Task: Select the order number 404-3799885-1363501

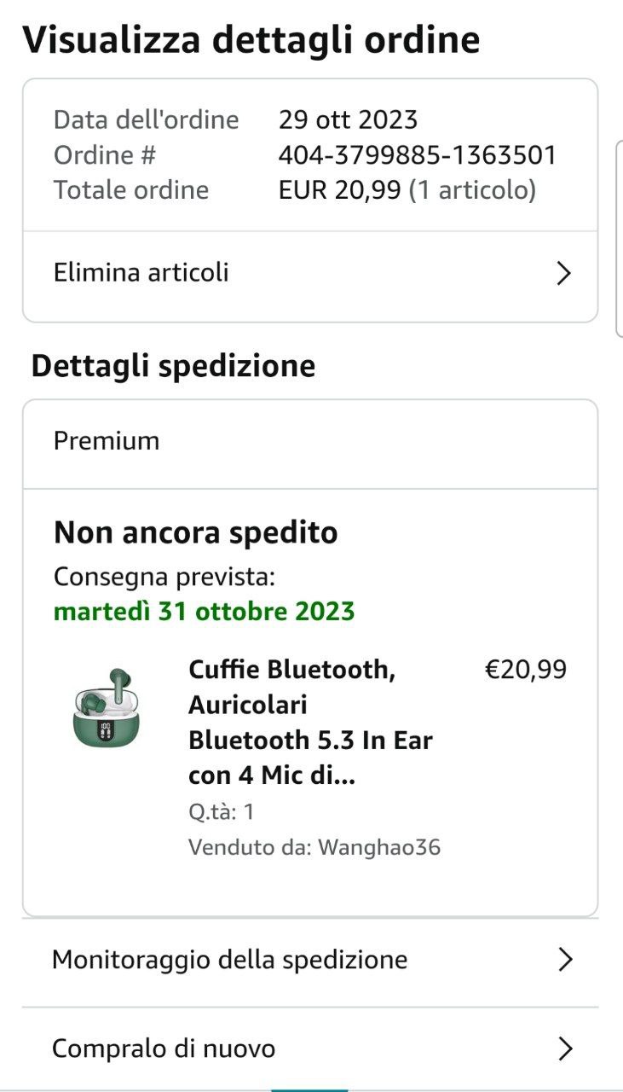Action: 418,155
